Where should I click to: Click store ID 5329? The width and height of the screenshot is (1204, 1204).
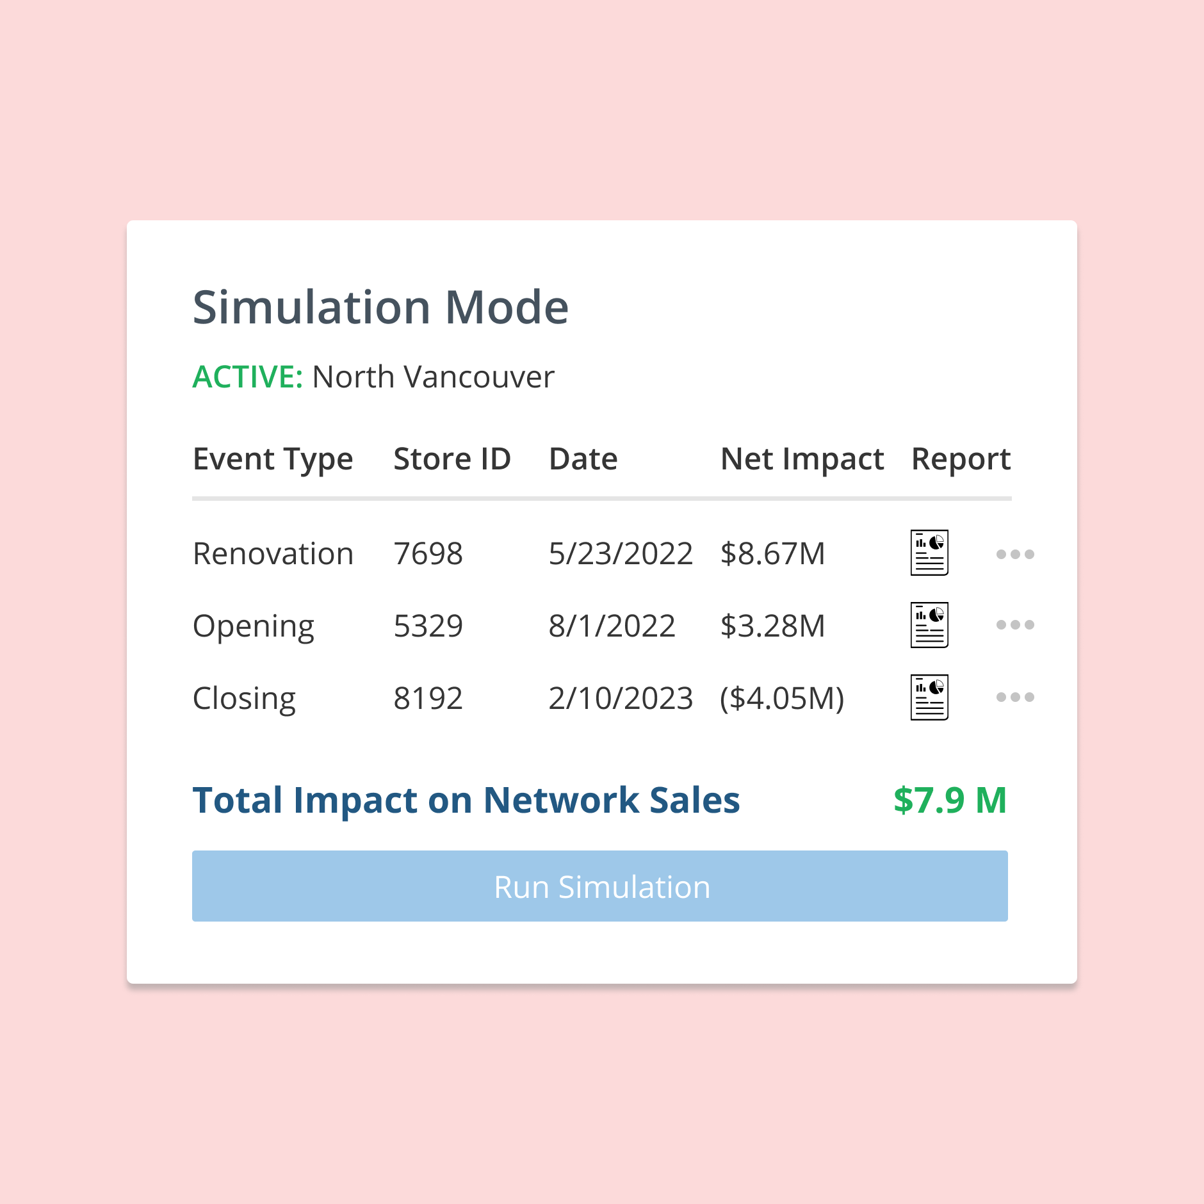coord(428,626)
